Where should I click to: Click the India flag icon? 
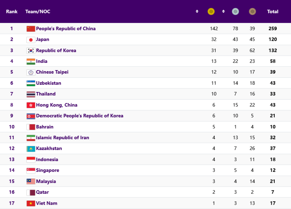(31, 61)
